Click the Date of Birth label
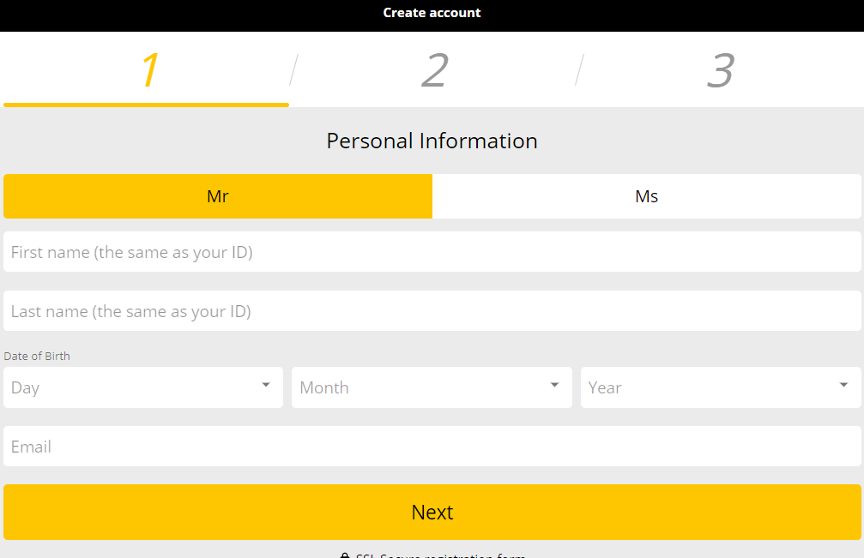This screenshot has height=558, width=864. pos(37,356)
